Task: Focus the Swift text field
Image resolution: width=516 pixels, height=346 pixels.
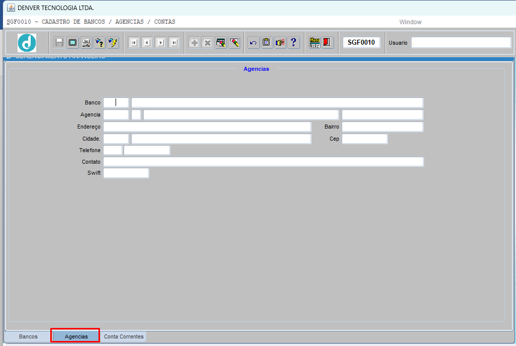Action: 126,173
